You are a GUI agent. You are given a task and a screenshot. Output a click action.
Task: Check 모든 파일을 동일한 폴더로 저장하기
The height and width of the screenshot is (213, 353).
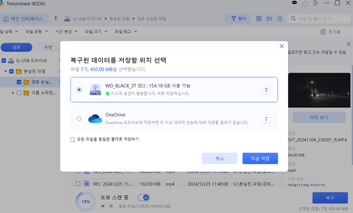pyautogui.click(x=72, y=139)
